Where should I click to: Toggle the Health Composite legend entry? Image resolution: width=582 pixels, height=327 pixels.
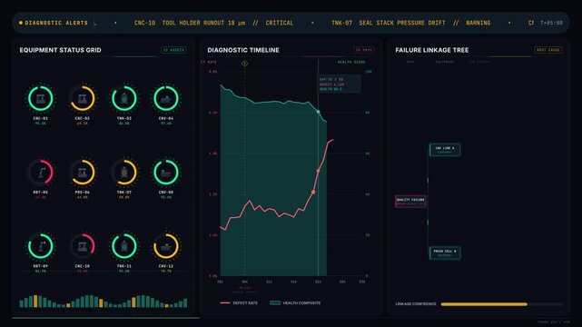(x=295, y=302)
